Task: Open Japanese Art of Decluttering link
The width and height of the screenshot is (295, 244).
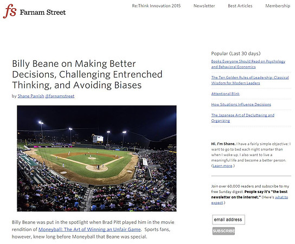Action: point(243,118)
